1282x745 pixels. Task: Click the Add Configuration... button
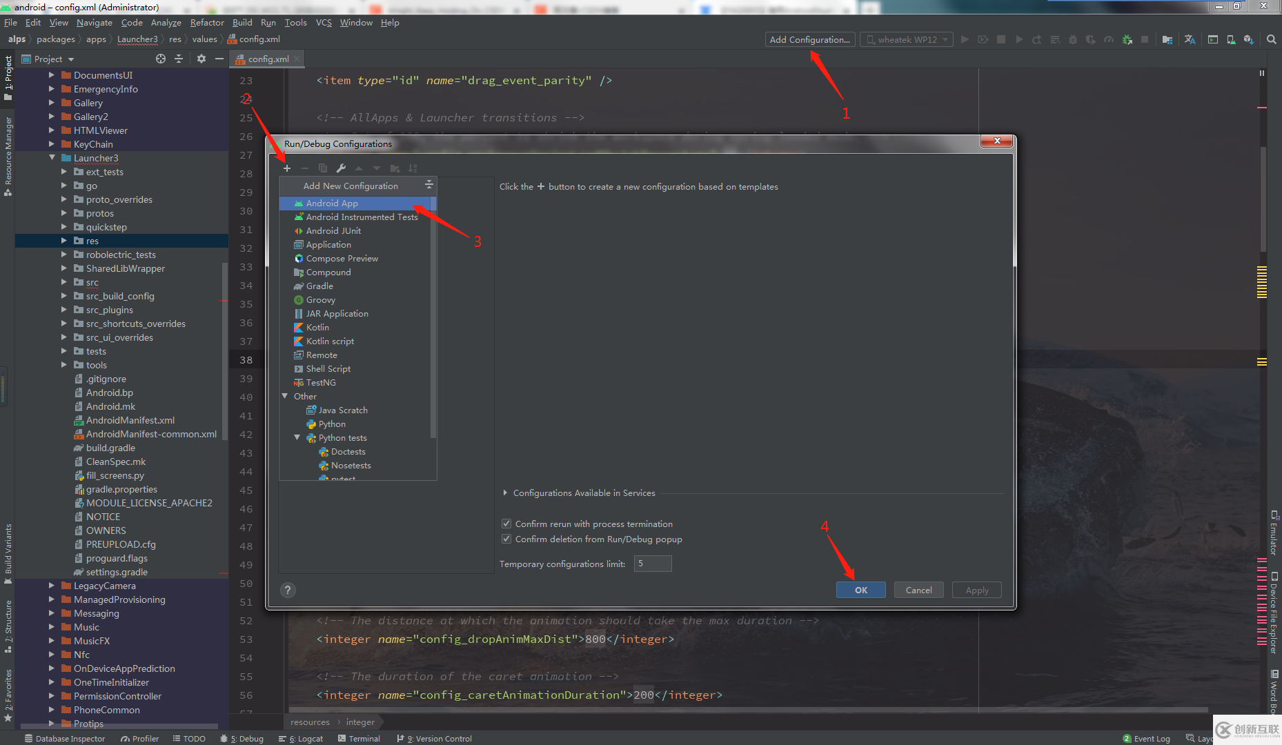809,40
